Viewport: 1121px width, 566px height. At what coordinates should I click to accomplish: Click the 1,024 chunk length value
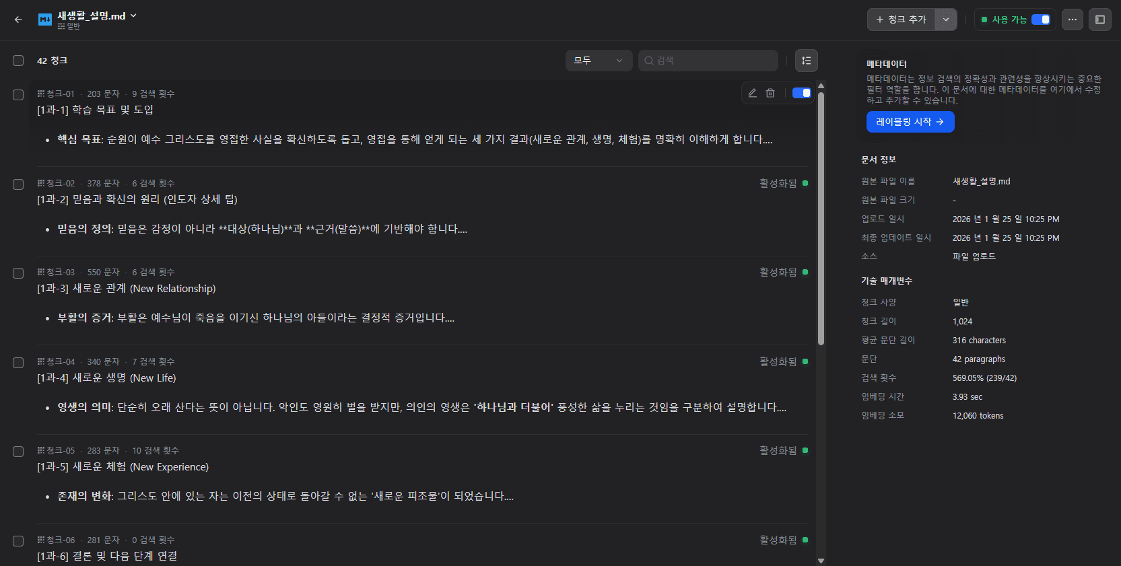click(x=962, y=322)
